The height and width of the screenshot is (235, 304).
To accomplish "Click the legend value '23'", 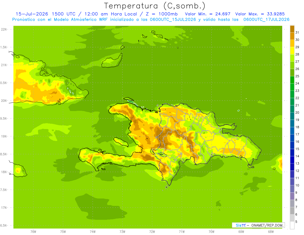I will (297, 91).
